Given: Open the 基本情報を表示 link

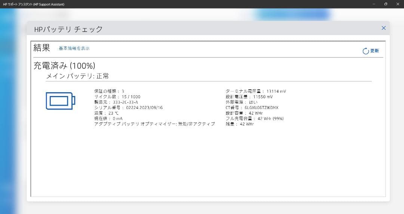Looking at the screenshot, I should tap(74, 48).
